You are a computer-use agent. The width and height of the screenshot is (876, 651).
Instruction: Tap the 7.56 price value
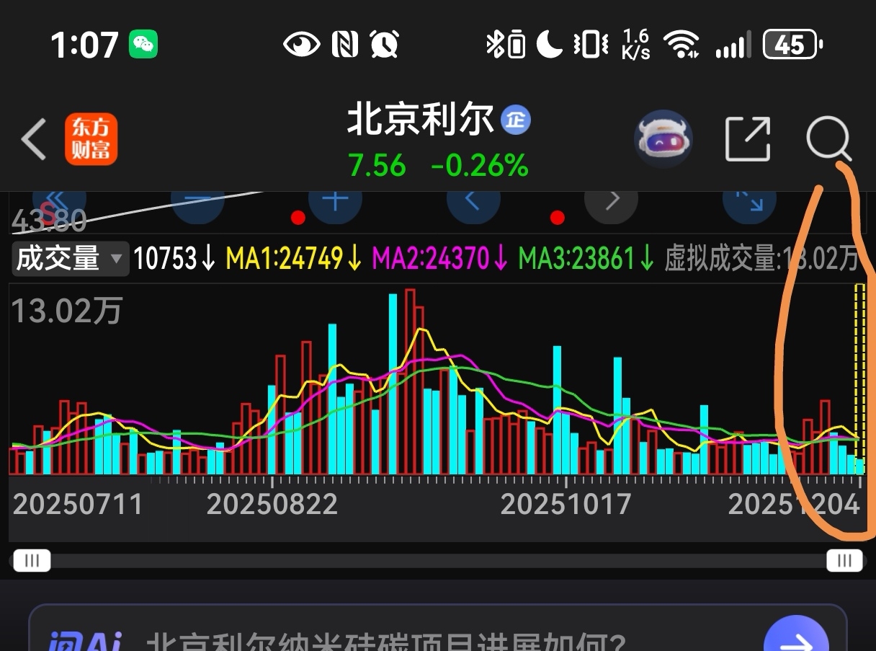point(377,166)
